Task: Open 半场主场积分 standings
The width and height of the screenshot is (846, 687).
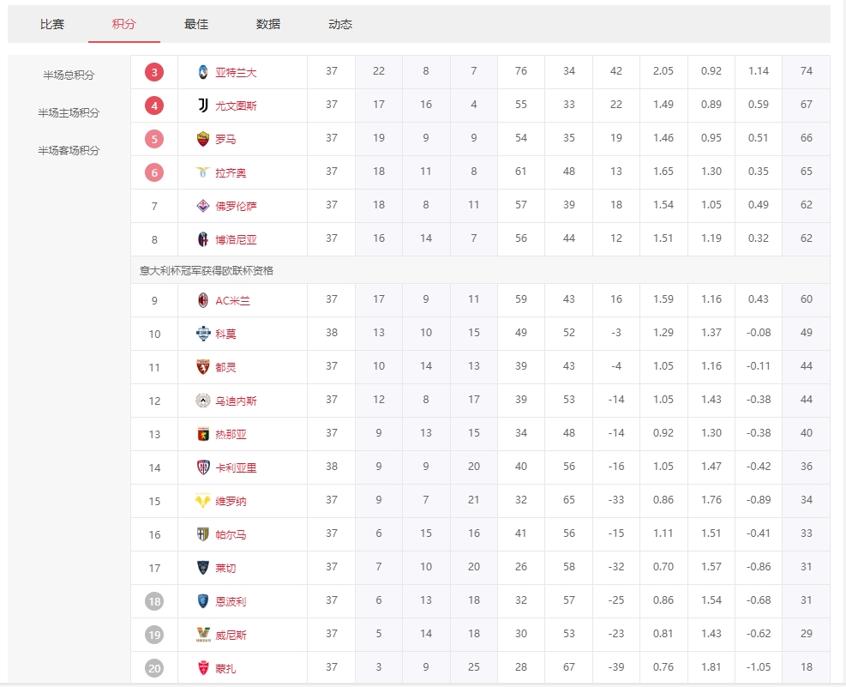Action: pyautogui.click(x=69, y=112)
